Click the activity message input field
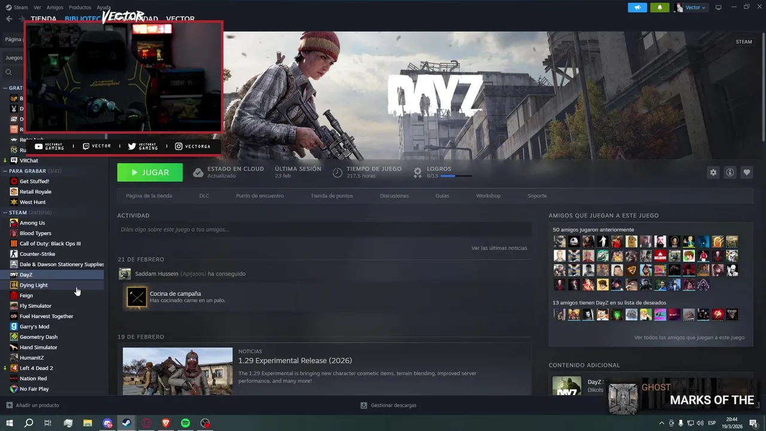Viewport: 766px width, 431px height. [324, 229]
